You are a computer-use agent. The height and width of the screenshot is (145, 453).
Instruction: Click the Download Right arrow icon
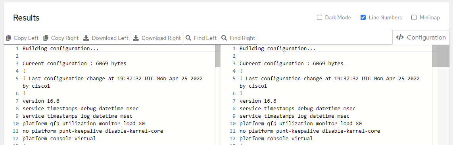click(136, 38)
